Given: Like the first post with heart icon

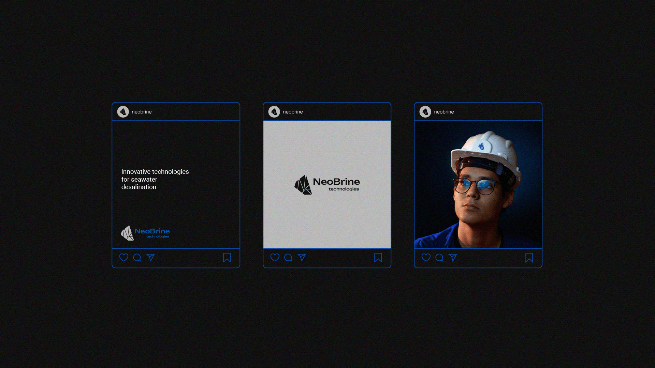Looking at the screenshot, I should 123,258.
